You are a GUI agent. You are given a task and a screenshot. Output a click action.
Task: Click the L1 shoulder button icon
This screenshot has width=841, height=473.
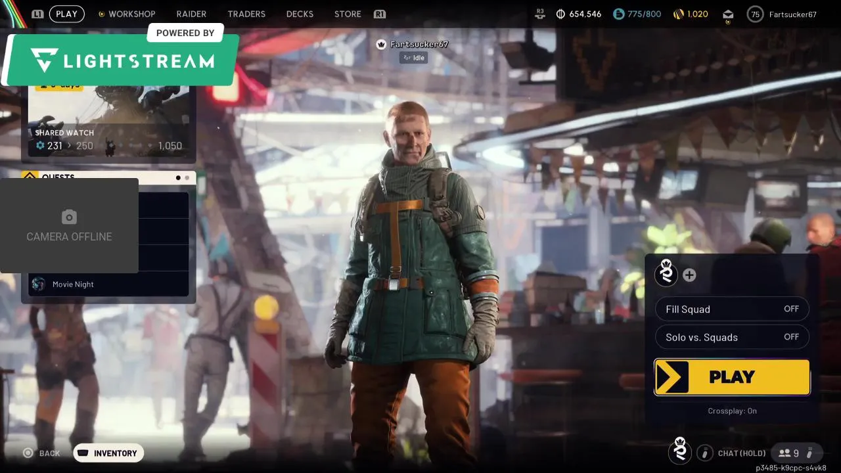click(37, 14)
